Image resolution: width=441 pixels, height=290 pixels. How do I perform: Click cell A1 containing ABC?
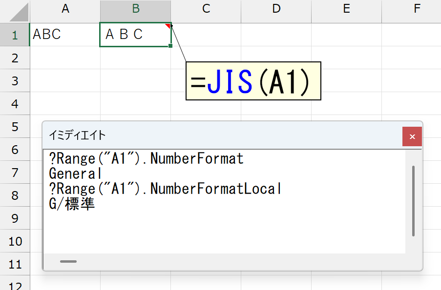pyautogui.click(x=65, y=35)
